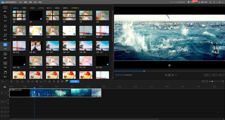Open the 贴纸 sticker panel in sidebar
The width and height of the screenshot is (225, 120).
(x=5, y=64)
